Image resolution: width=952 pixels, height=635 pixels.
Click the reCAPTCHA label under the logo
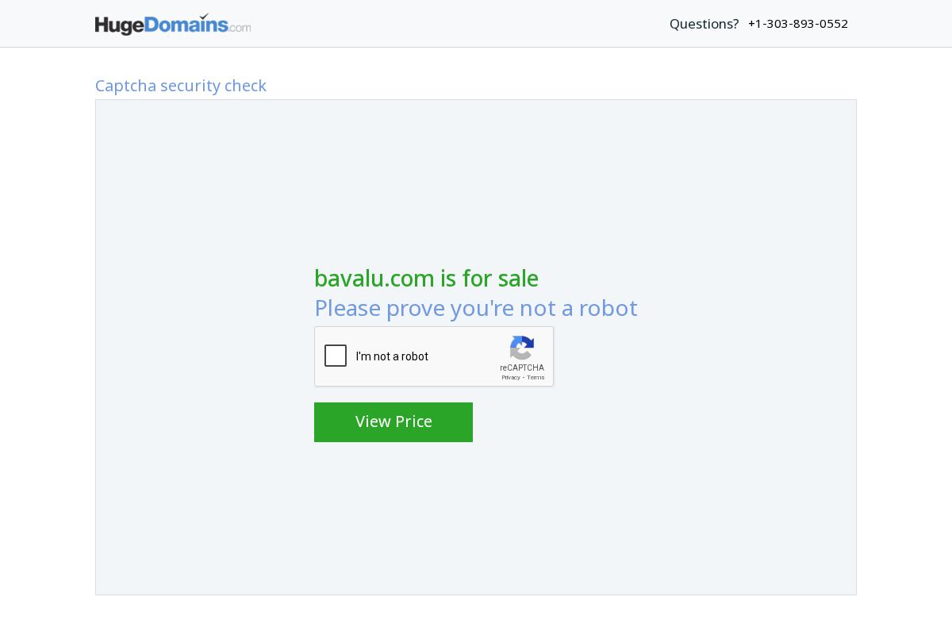point(522,368)
